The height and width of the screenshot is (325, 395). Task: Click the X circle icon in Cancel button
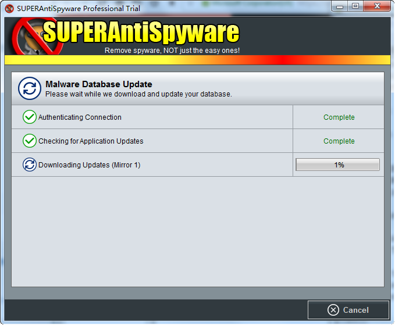click(333, 310)
